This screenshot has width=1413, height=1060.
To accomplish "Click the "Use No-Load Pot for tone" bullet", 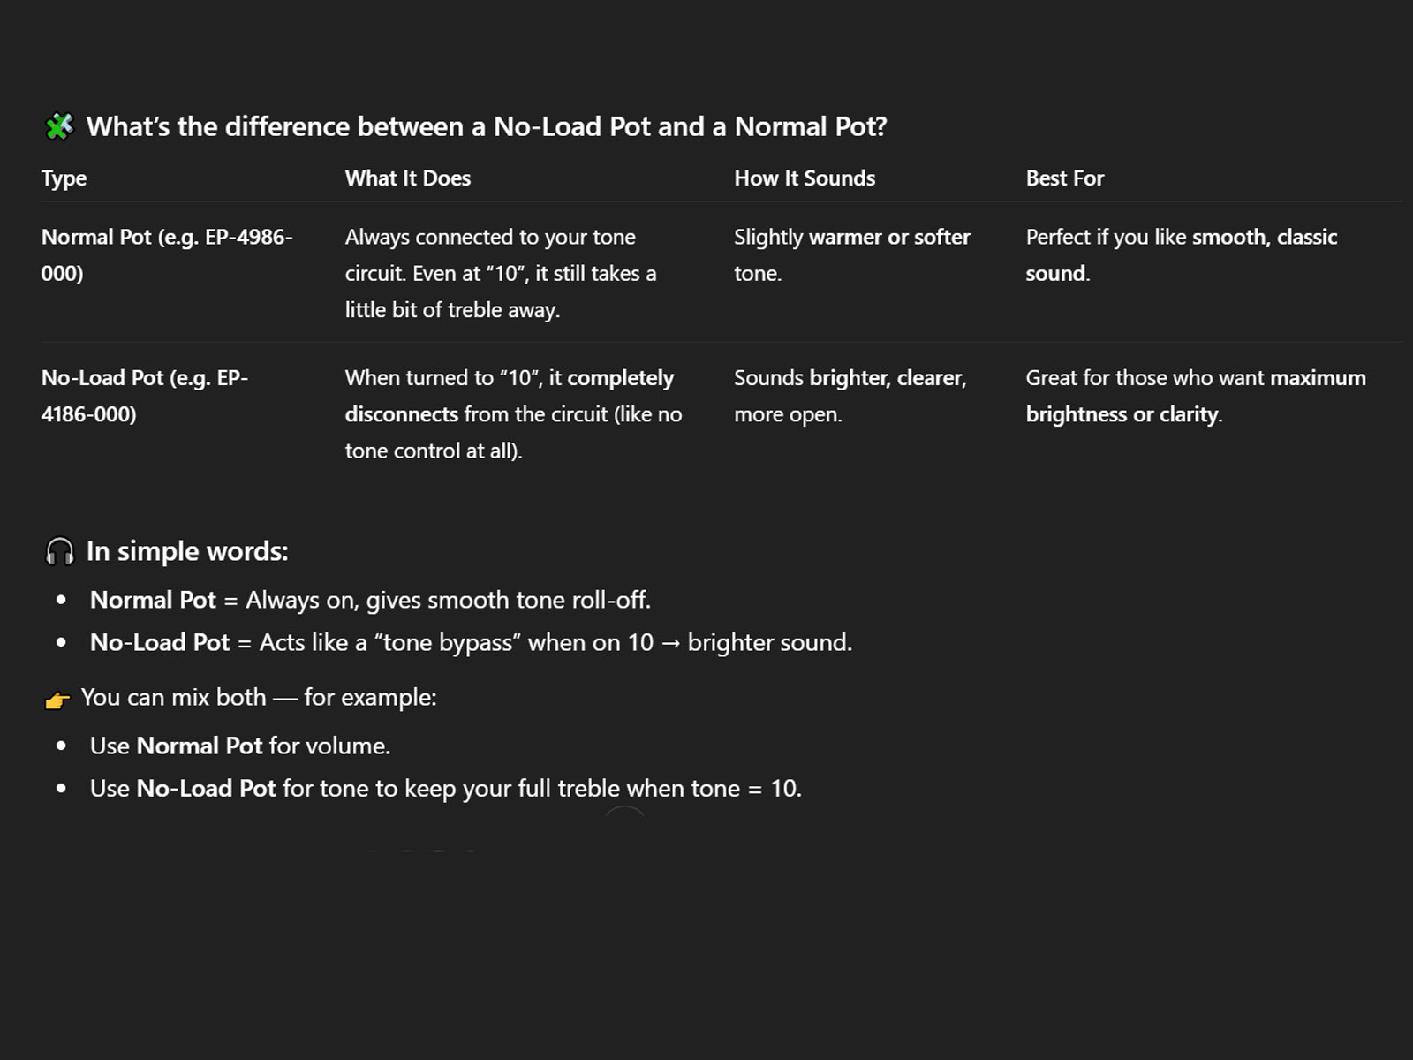I will click(445, 788).
